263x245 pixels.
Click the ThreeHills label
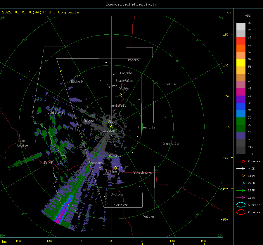point(147,127)
